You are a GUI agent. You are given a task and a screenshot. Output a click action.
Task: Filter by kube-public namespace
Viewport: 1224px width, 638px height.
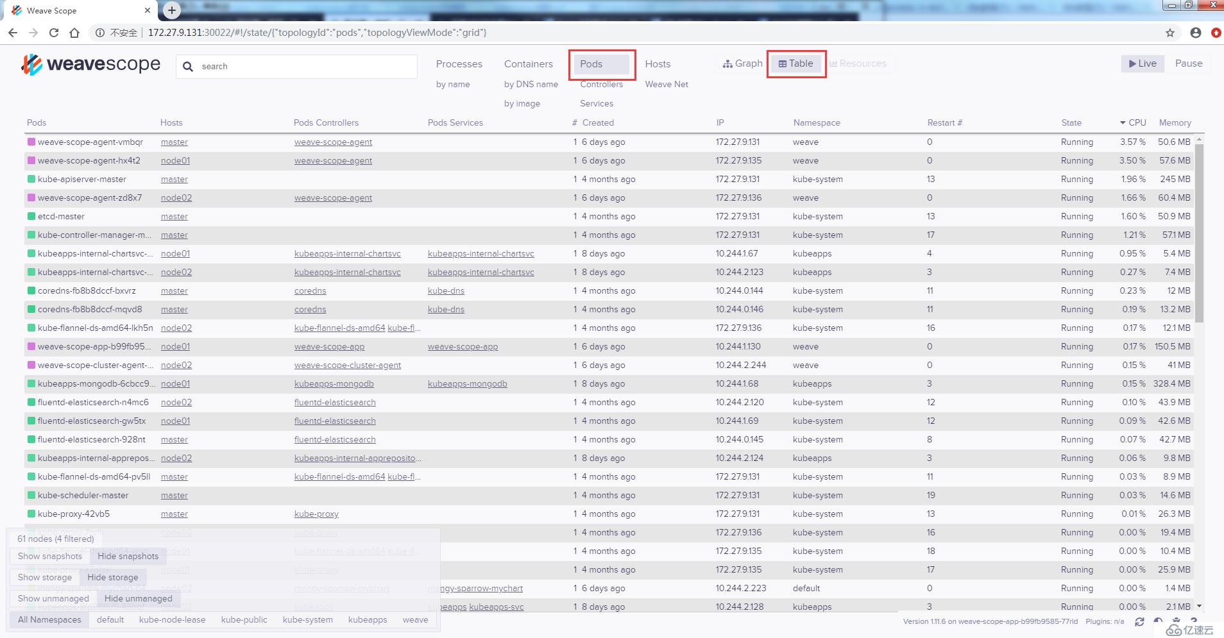(x=244, y=619)
